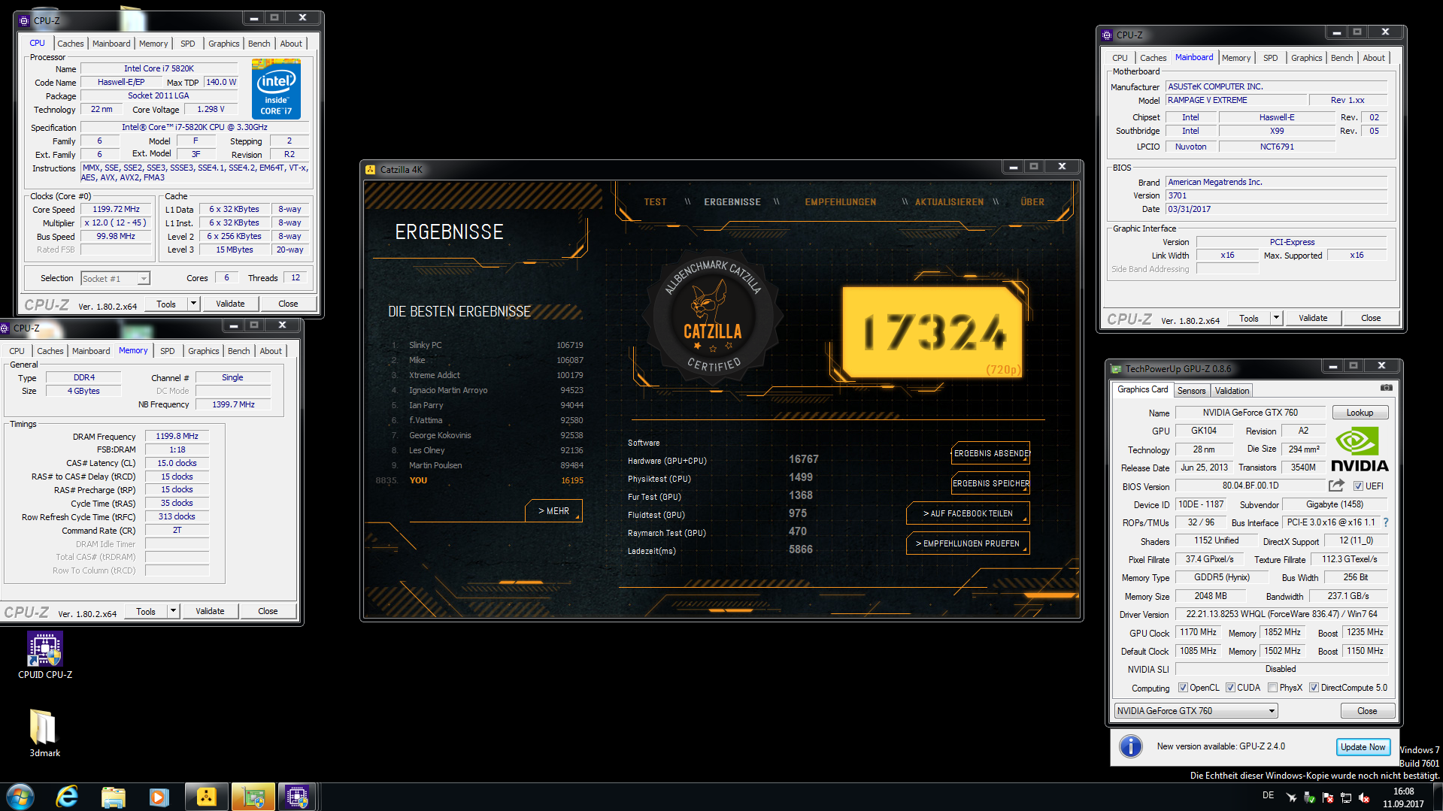The height and width of the screenshot is (811, 1443).
Task: Toggle the OpenCL checkbox
Action: point(1183,688)
